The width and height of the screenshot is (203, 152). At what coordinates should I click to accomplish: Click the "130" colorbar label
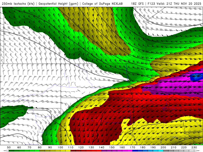click(x=91, y=147)
